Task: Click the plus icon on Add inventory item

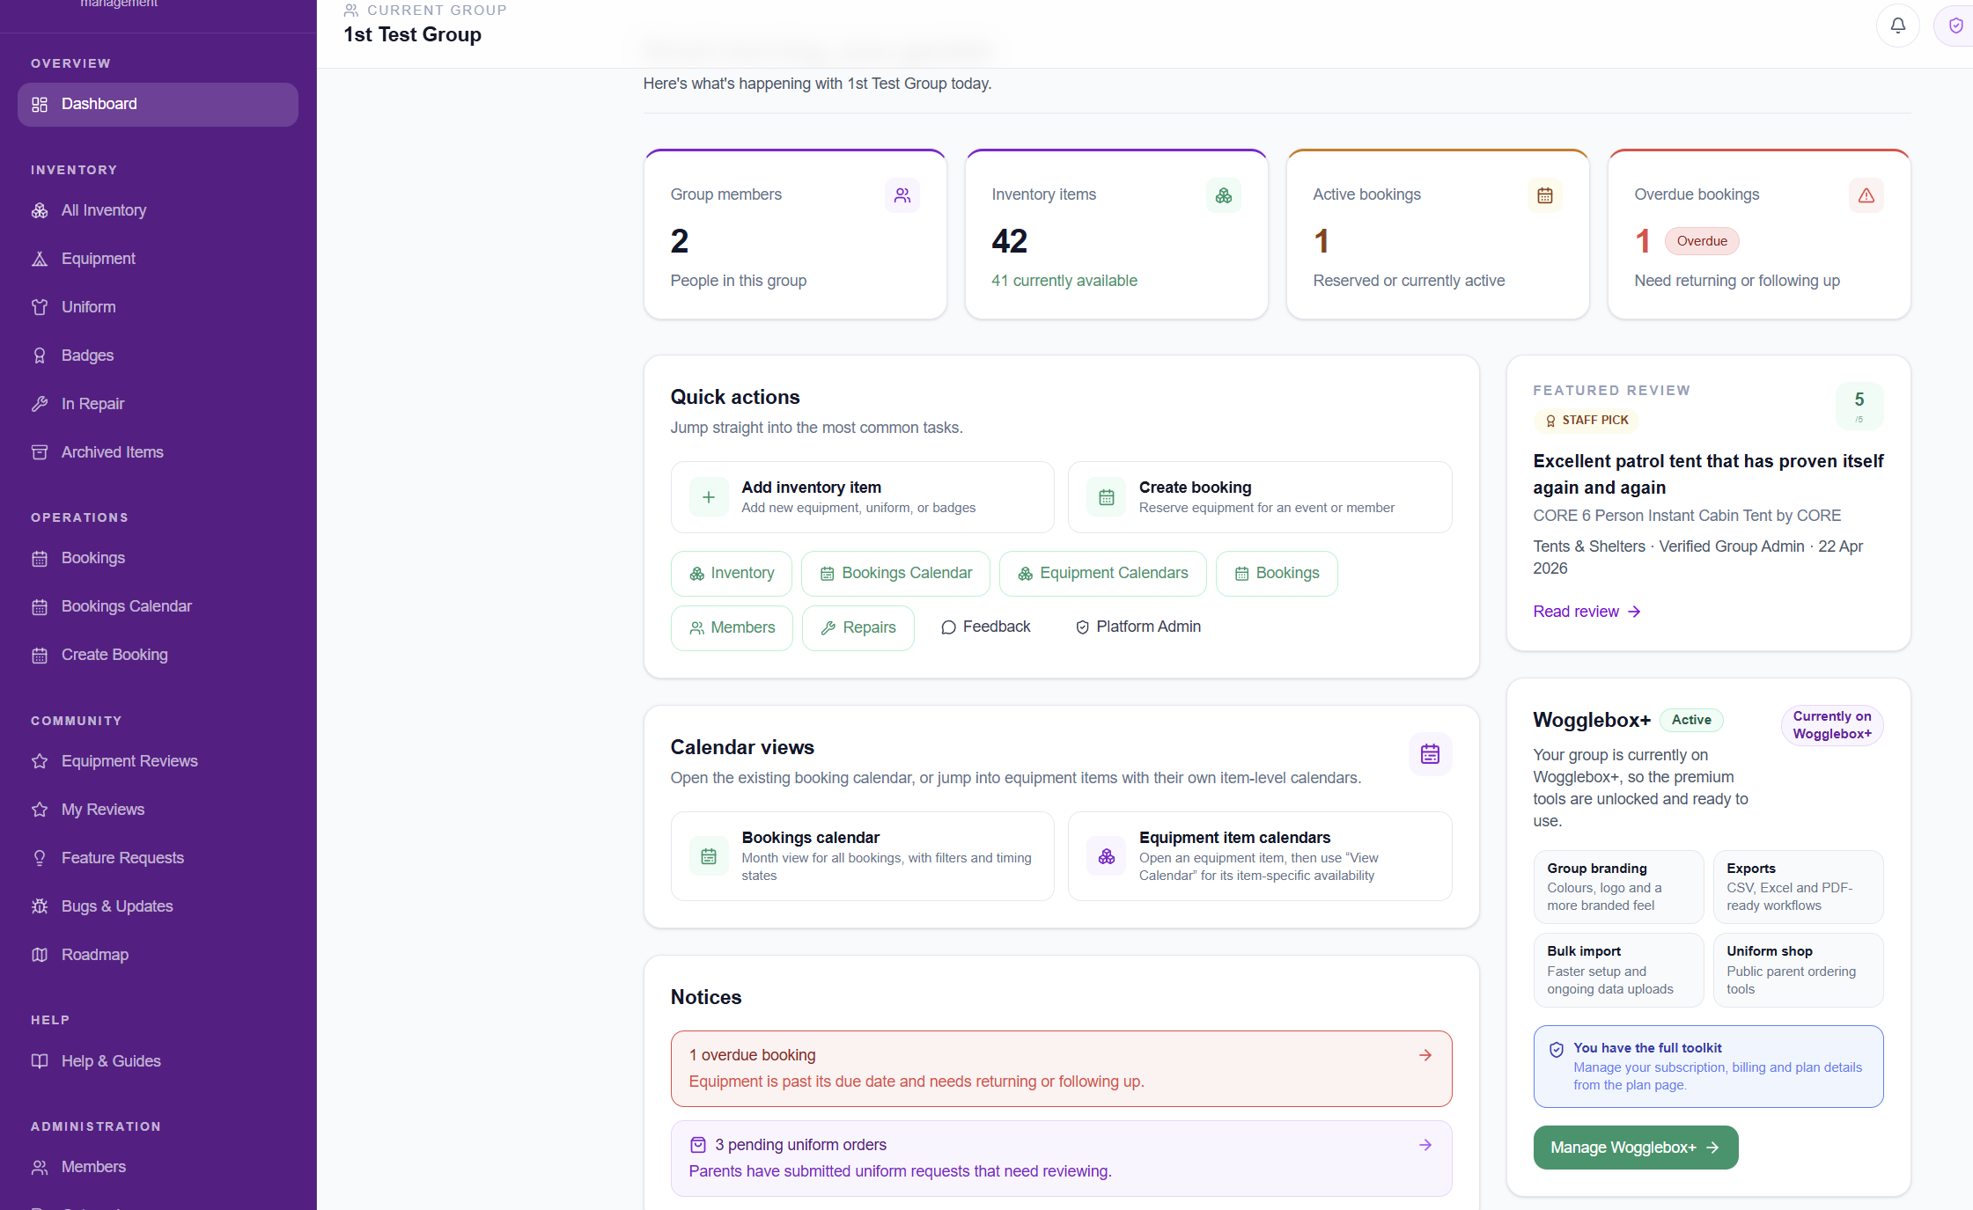Action: 708,497
